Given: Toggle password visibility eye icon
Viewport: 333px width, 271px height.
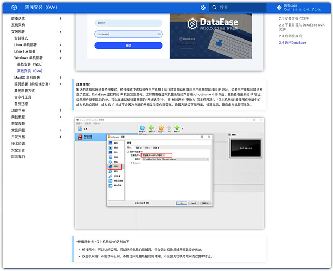Looking at the screenshot, I should [x=159, y=34].
